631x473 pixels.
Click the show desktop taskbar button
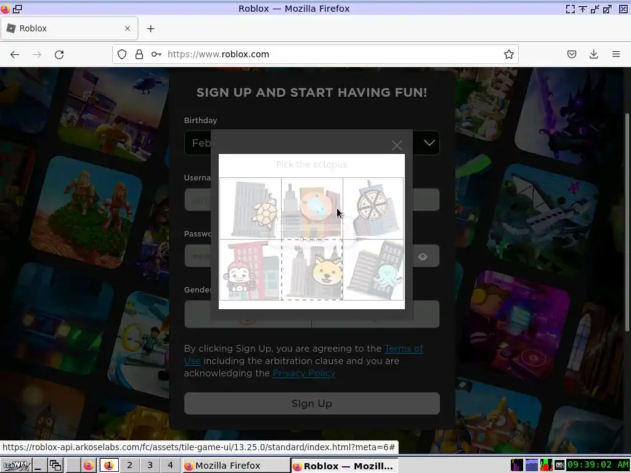39,466
